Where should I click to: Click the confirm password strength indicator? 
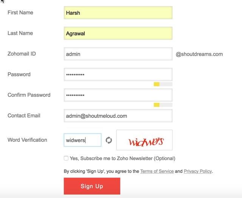[x=163, y=105]
